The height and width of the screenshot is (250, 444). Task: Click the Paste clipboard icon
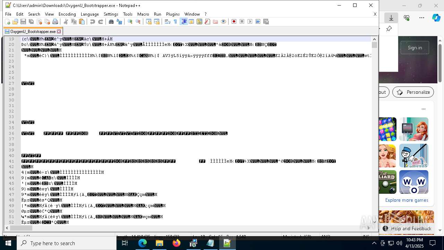[x=82, y=22]
